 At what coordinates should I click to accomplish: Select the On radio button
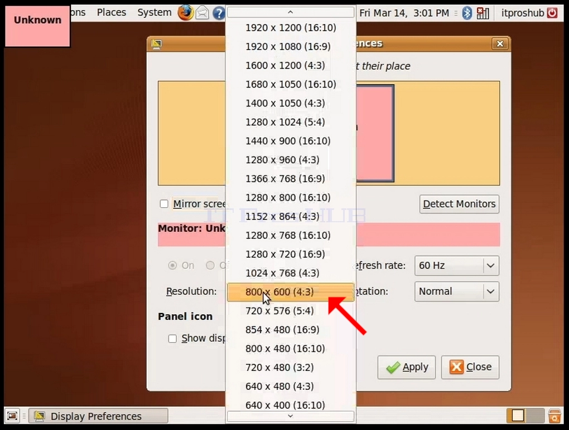[x=172, y=266]
